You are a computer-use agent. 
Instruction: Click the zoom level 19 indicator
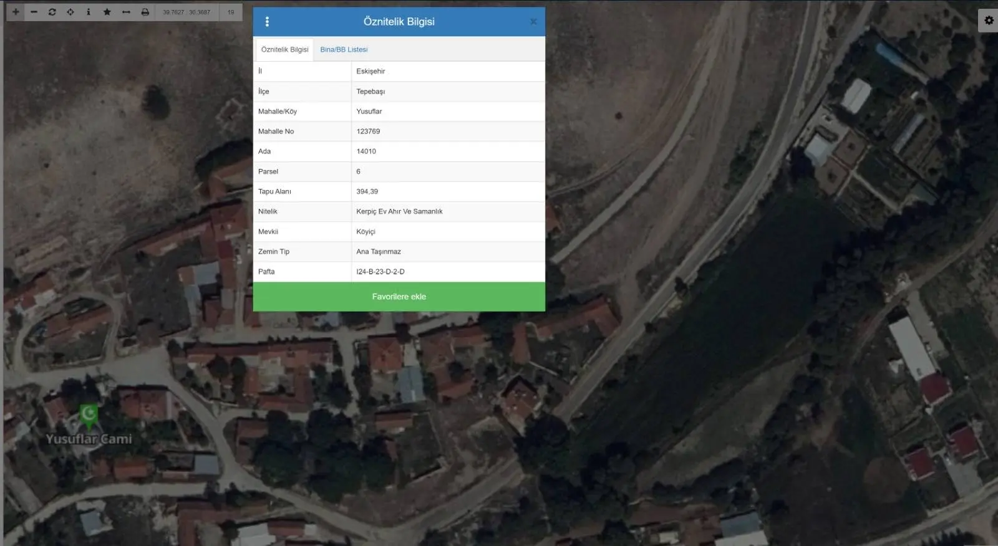tap(231, 12)
